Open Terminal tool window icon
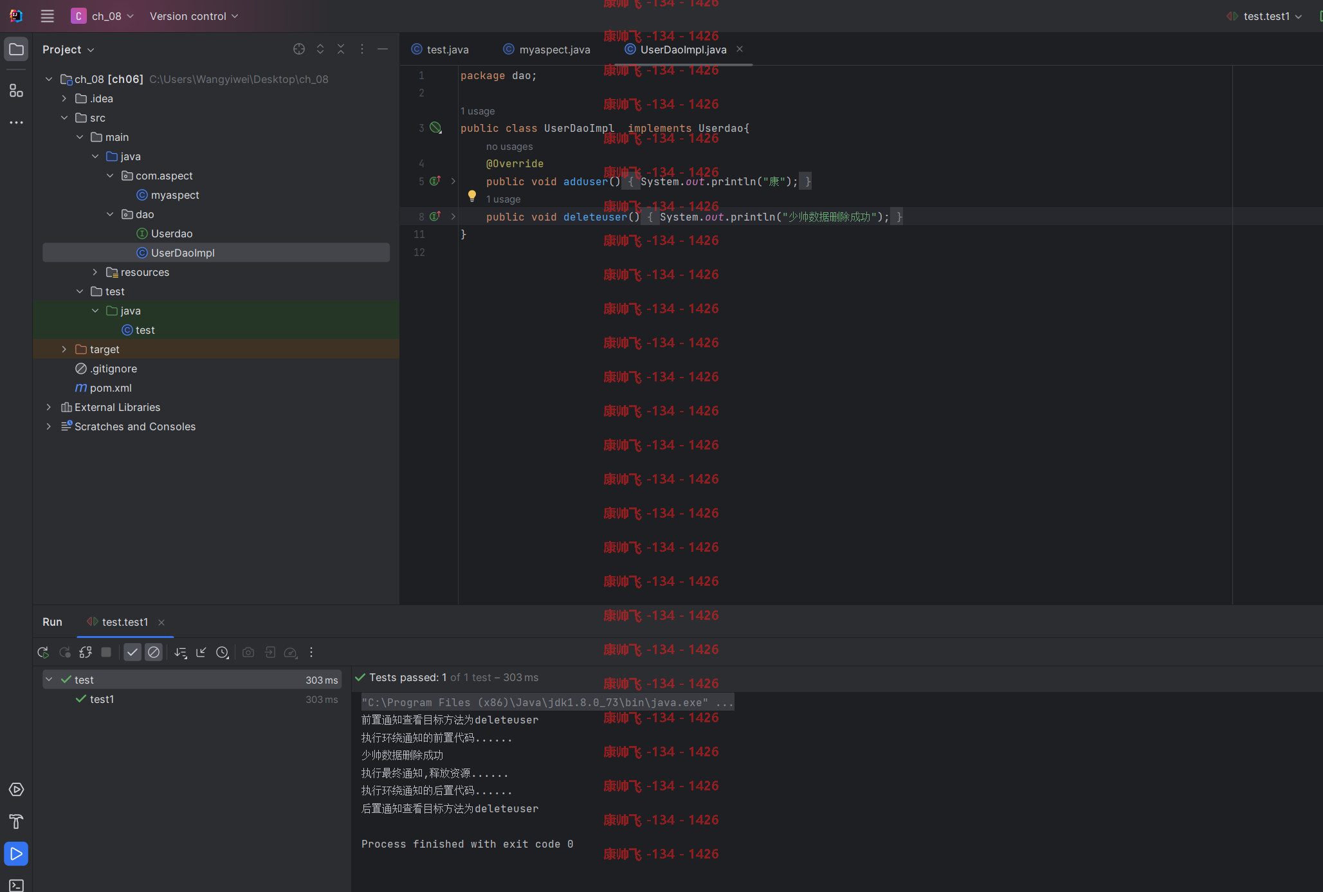Image resolution: width=1323 pixels, height=892 pixels. click(16, 886)
